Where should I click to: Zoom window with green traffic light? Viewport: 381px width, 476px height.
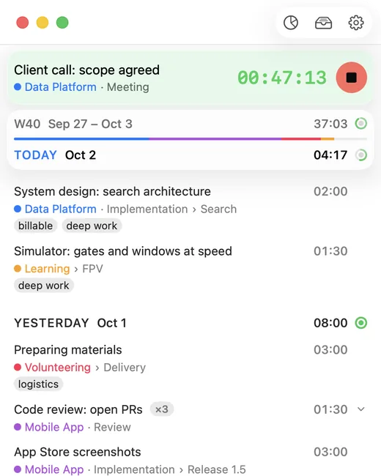tap(62, 23)
